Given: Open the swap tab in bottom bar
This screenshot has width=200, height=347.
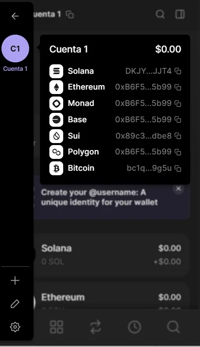Looking at the screenshot, I should pyautogui.click(x=96, y=327).
